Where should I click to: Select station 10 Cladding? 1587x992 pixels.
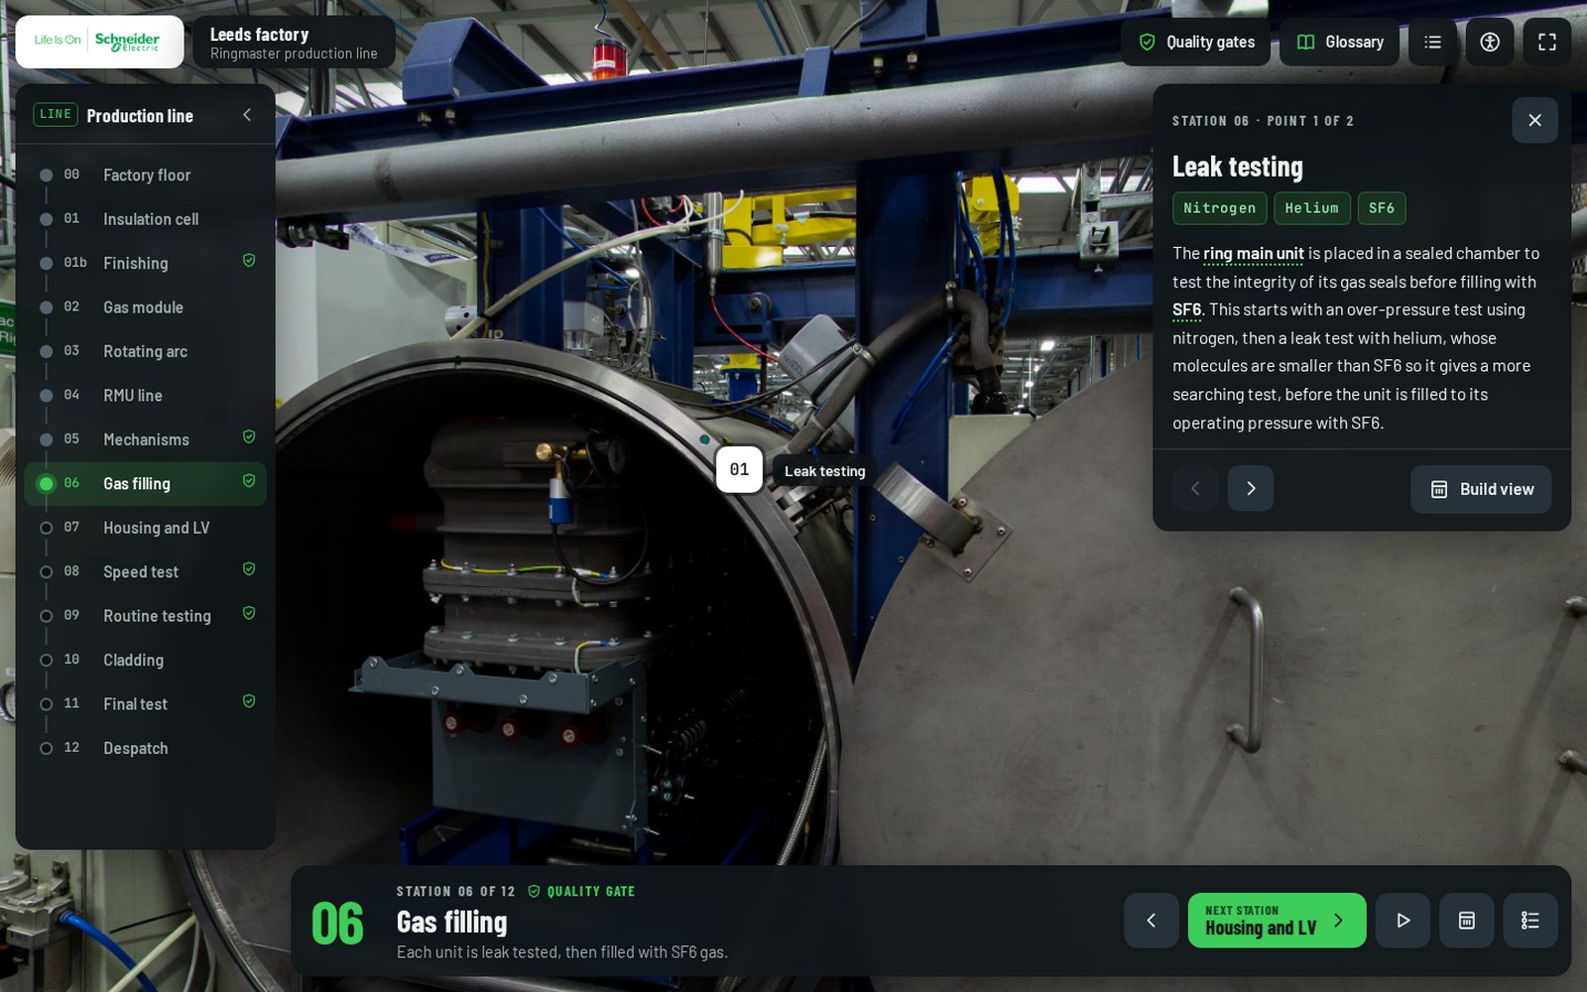pyautogui.click(x=145, y=660)
